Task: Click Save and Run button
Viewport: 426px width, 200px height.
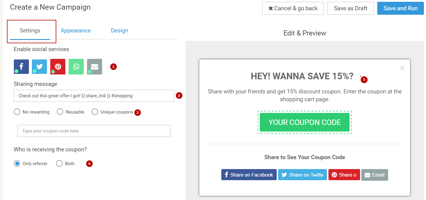Action: point(400,8)
